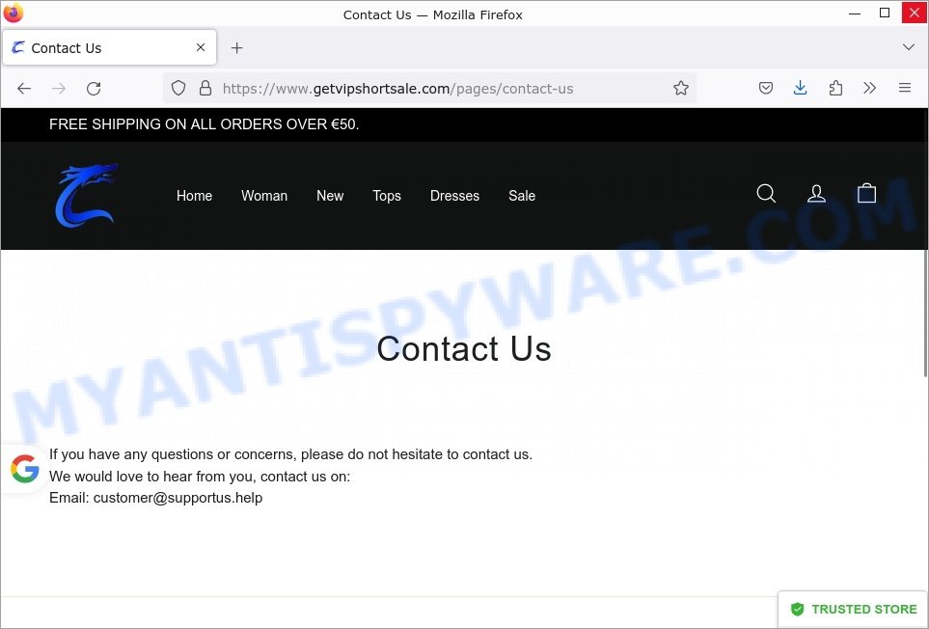Image resolution: width=929 pixels, height=629 pixels.
Task: Close the Contact Us tab
Action: (x=201, y=47)
